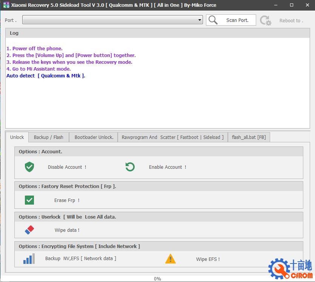Switch to the Backup / Flash tab
Screen dimensions: 315x282
[x=49, y=137]
